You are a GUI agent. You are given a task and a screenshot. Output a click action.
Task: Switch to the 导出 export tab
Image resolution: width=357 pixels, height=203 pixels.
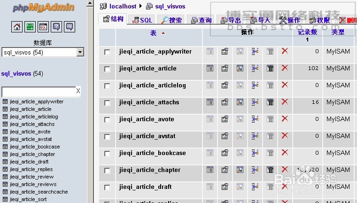point(231,20)
